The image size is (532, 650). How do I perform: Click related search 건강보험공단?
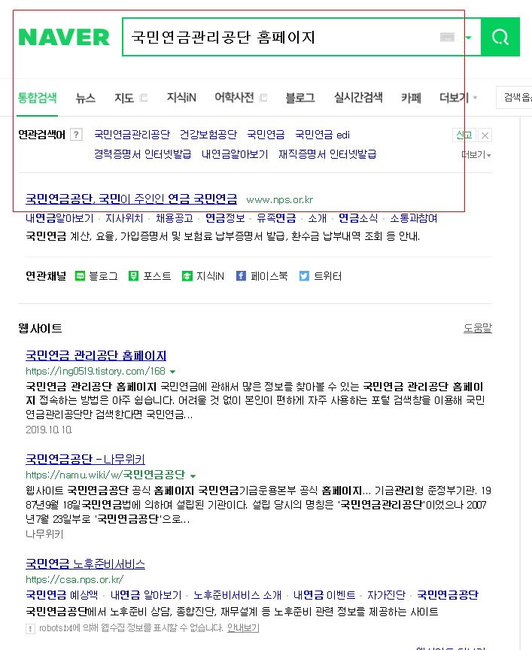(x=208, y=135)
